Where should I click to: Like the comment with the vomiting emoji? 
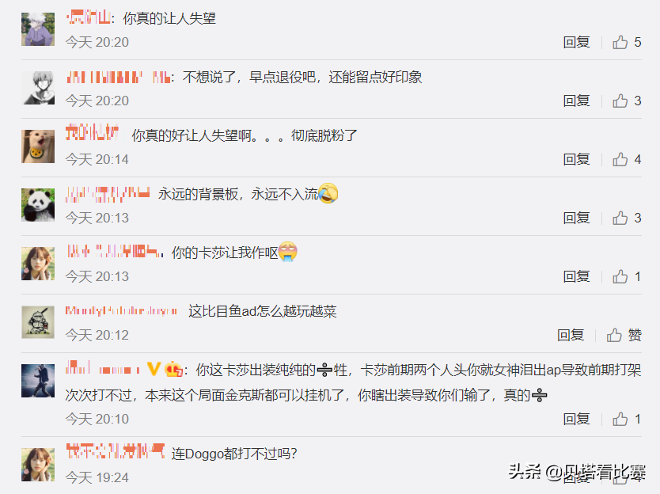coord(626,276)
